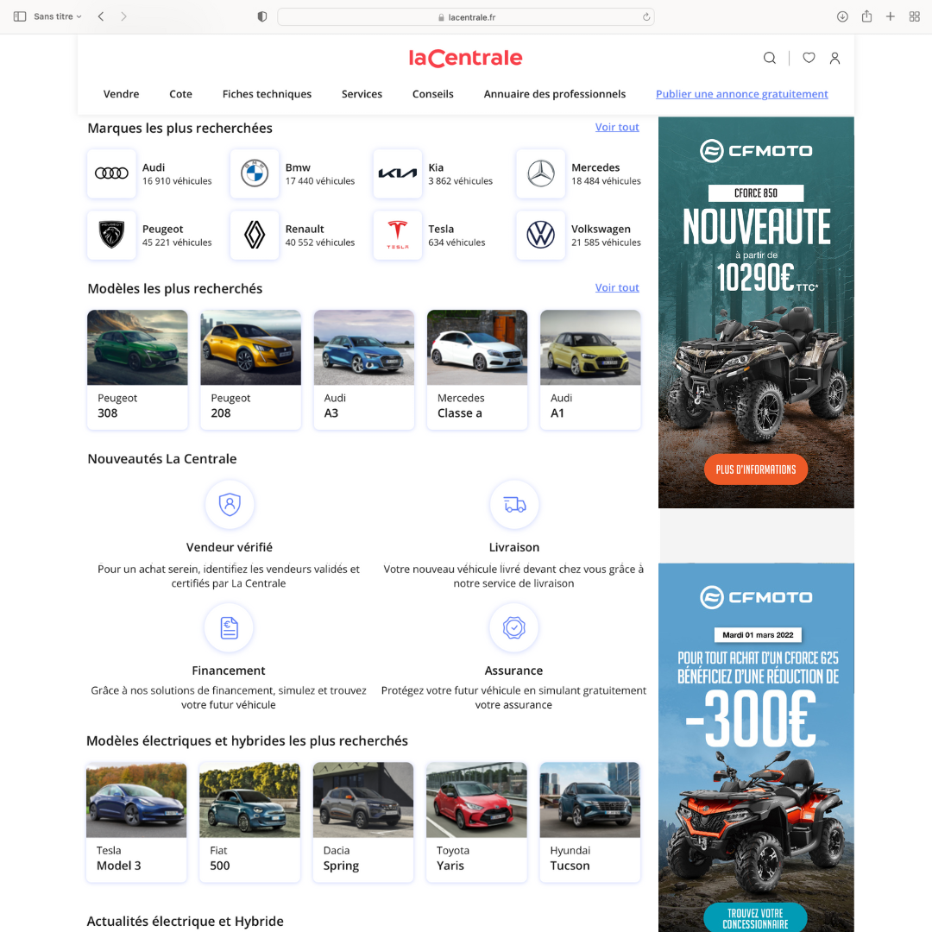The width and height of the screenshot is (932, 932).
Task: Click the Livraison truck icon
Action: pos(514,505)
